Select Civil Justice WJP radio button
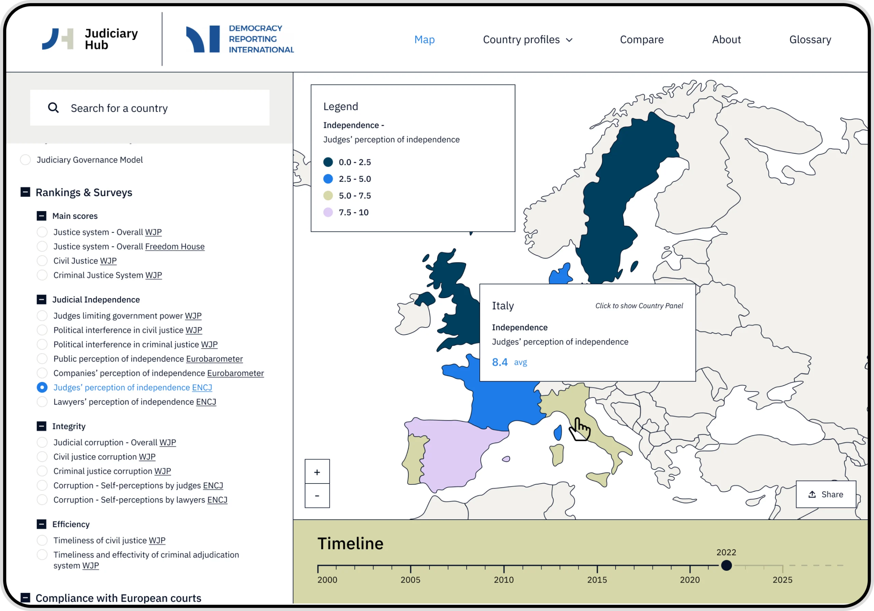 (x=42, y=261)
